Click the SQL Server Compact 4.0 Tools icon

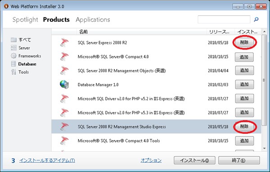coord(64,141)
